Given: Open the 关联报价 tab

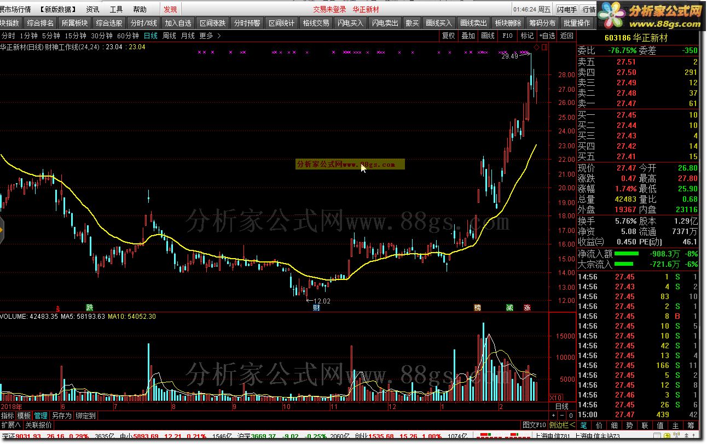Looking at the screenshot, I should (x=38, y=425).
